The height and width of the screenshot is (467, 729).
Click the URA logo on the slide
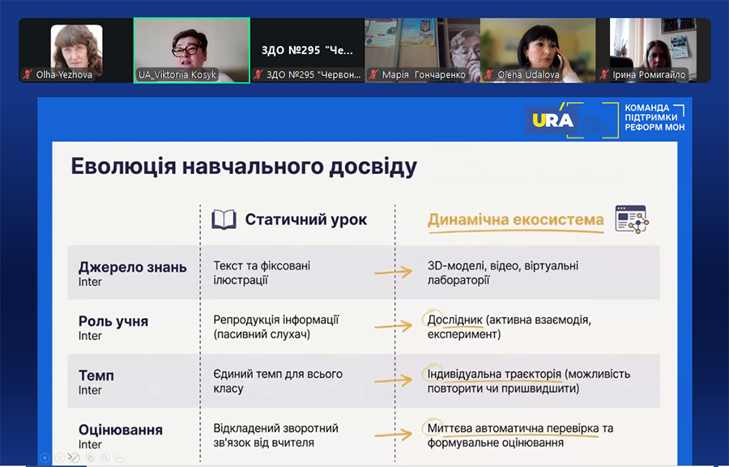click(553, 120)
